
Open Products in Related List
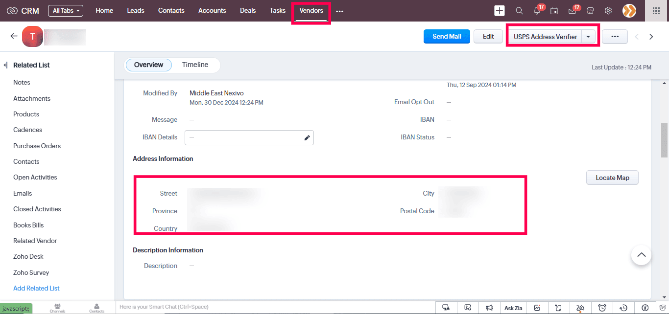coord(26,114)
